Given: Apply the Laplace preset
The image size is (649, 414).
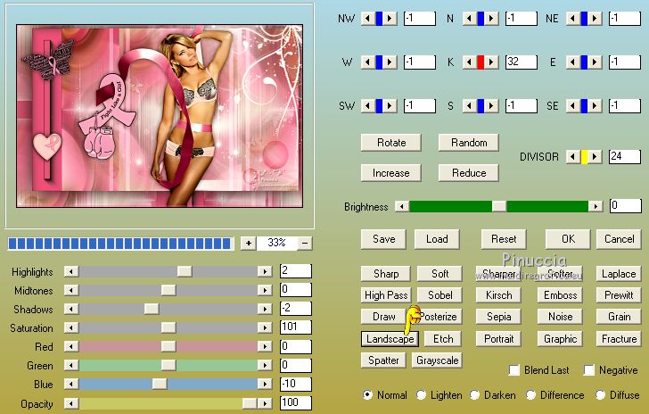Looking at the screenshot, I should click(619, 274).
